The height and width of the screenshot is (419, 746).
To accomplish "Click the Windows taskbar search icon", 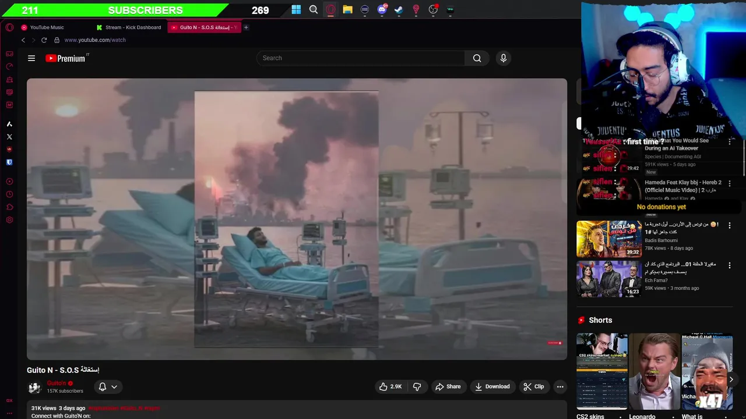I will pyautogui.click(x=314, y=9).
